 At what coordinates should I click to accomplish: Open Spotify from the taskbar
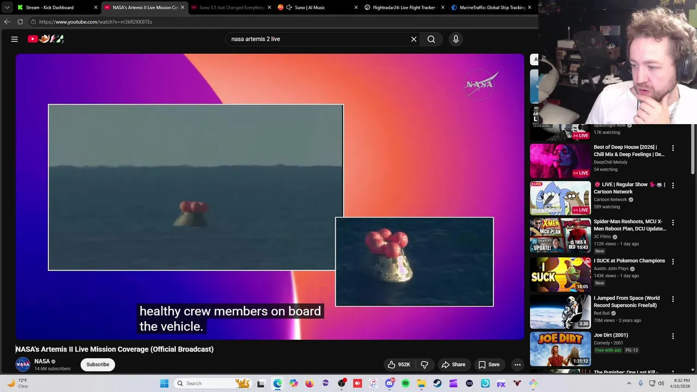(405, 383)
